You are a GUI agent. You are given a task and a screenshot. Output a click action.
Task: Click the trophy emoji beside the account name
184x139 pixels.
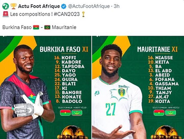[x=13, y=6]
